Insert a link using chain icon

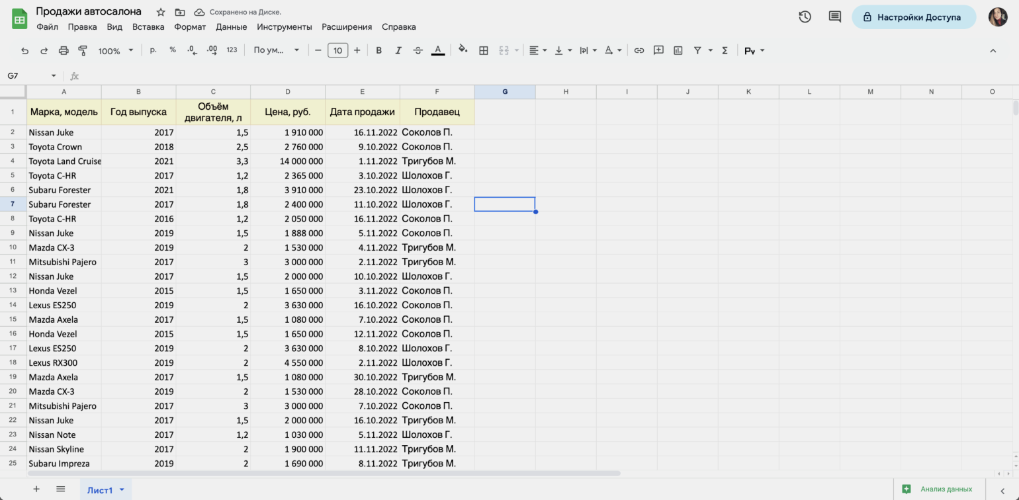[x=639, y=50]
